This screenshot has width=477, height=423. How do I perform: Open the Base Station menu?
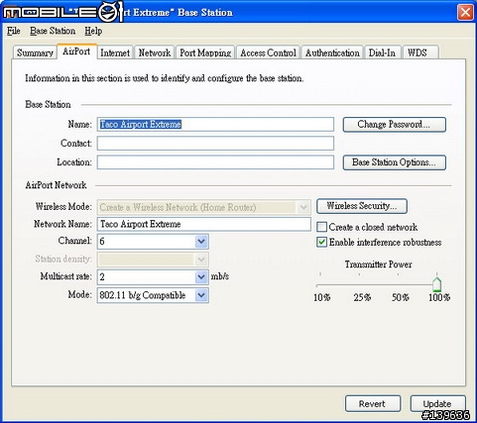tap(53, 31)
